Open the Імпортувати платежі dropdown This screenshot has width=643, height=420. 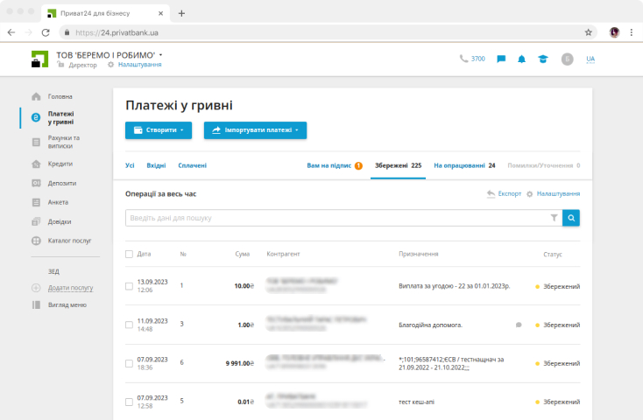(x=255, y=130)
